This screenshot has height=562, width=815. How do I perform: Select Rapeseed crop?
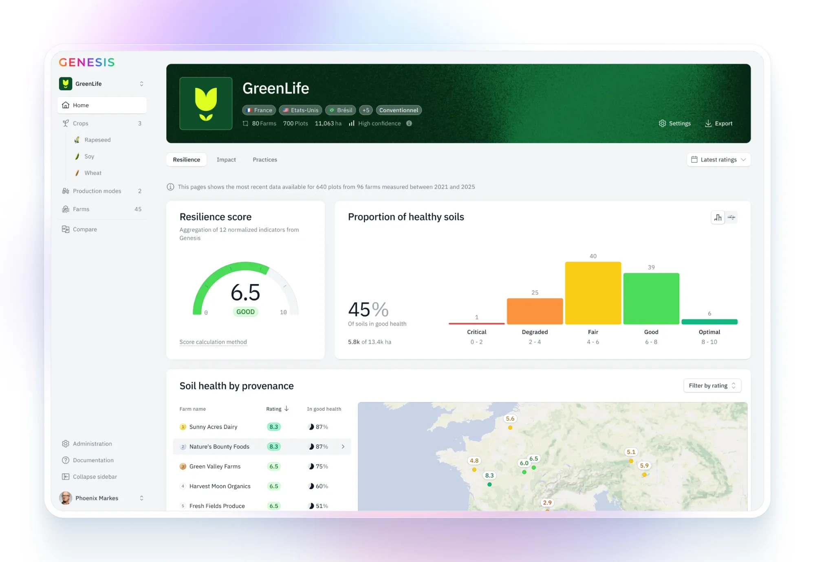[97, 140]
